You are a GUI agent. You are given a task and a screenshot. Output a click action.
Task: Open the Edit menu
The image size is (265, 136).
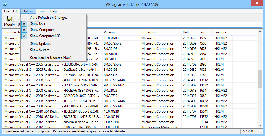pos(16,11)
